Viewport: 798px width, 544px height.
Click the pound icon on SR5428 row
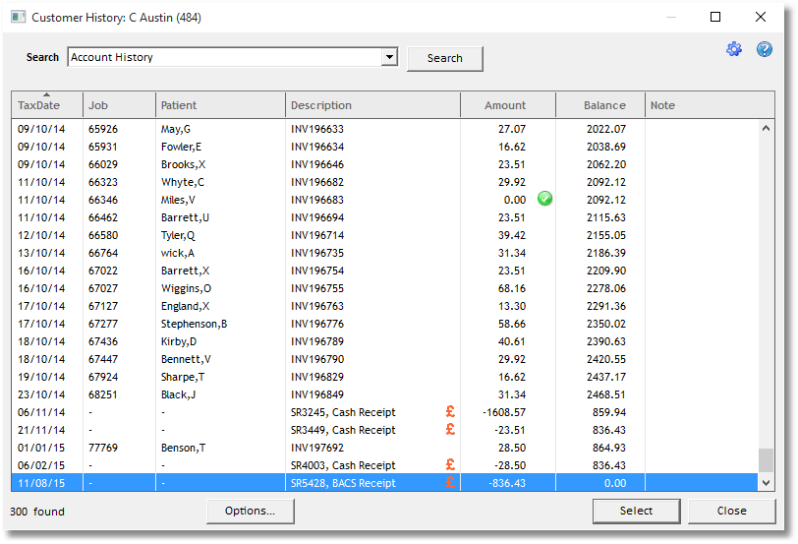tap(450, 482)
